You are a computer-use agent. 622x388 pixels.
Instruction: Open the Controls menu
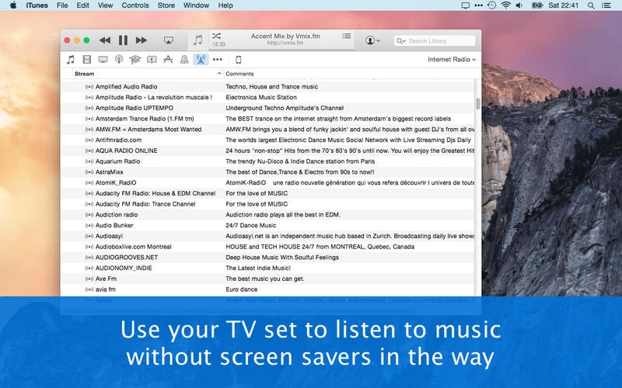(135, 5)
